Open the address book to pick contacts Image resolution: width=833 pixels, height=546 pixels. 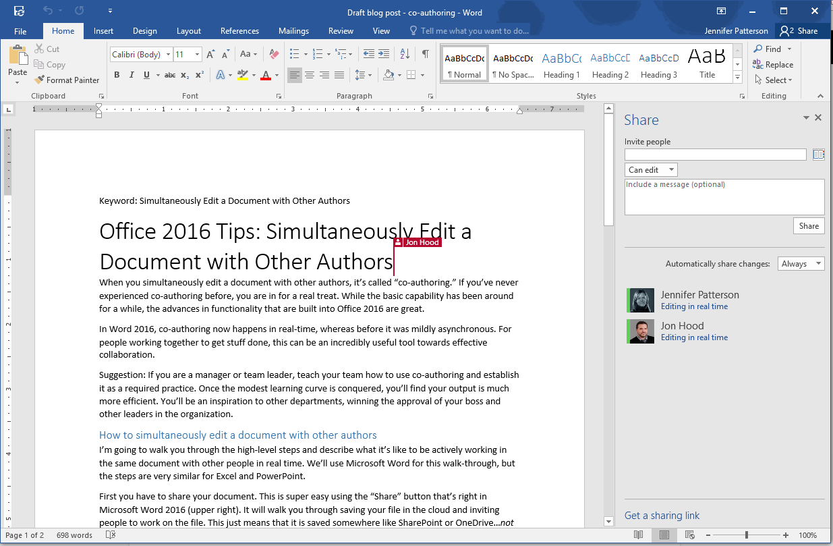click(819, 154)
